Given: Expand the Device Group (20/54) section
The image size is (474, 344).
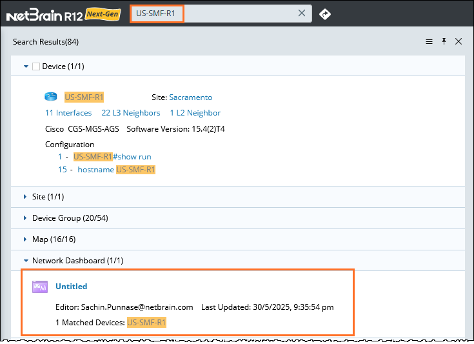Looking at the screenshot, I should pyautogui.click(x=26, y=218).
